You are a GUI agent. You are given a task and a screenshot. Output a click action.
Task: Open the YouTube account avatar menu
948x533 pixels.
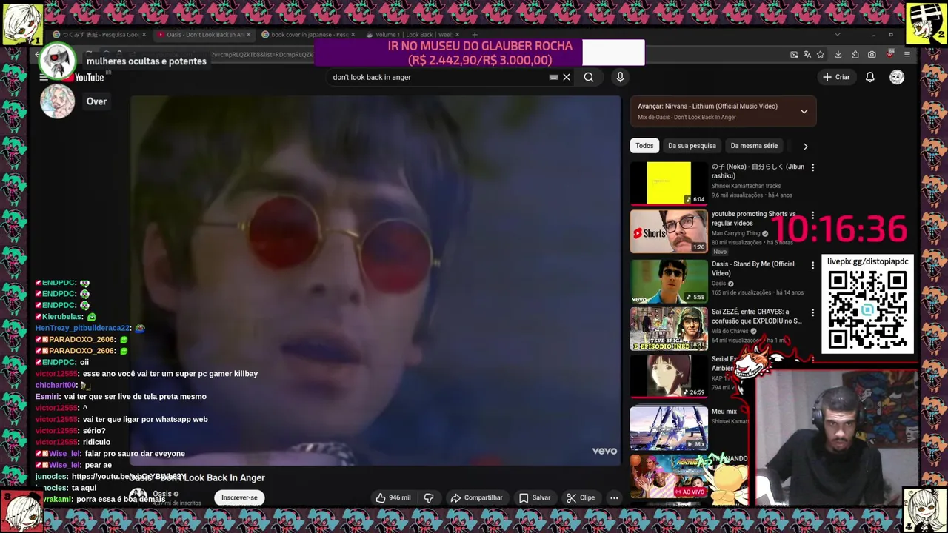pos(897,77)
